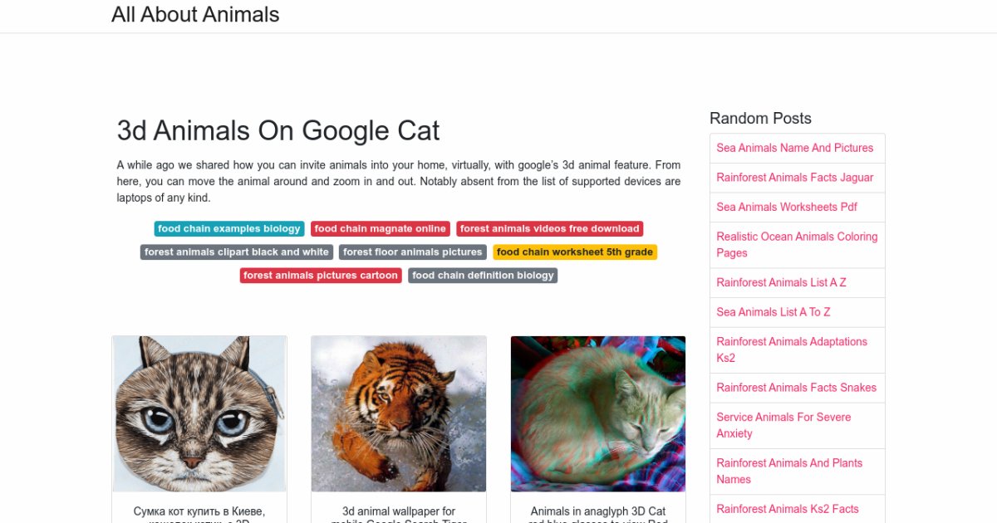Image resolution: width=997 pixels, height=523 pixels.
Task: Open the anaglyph 3D cat image
Action: click(x=598, y=413)
